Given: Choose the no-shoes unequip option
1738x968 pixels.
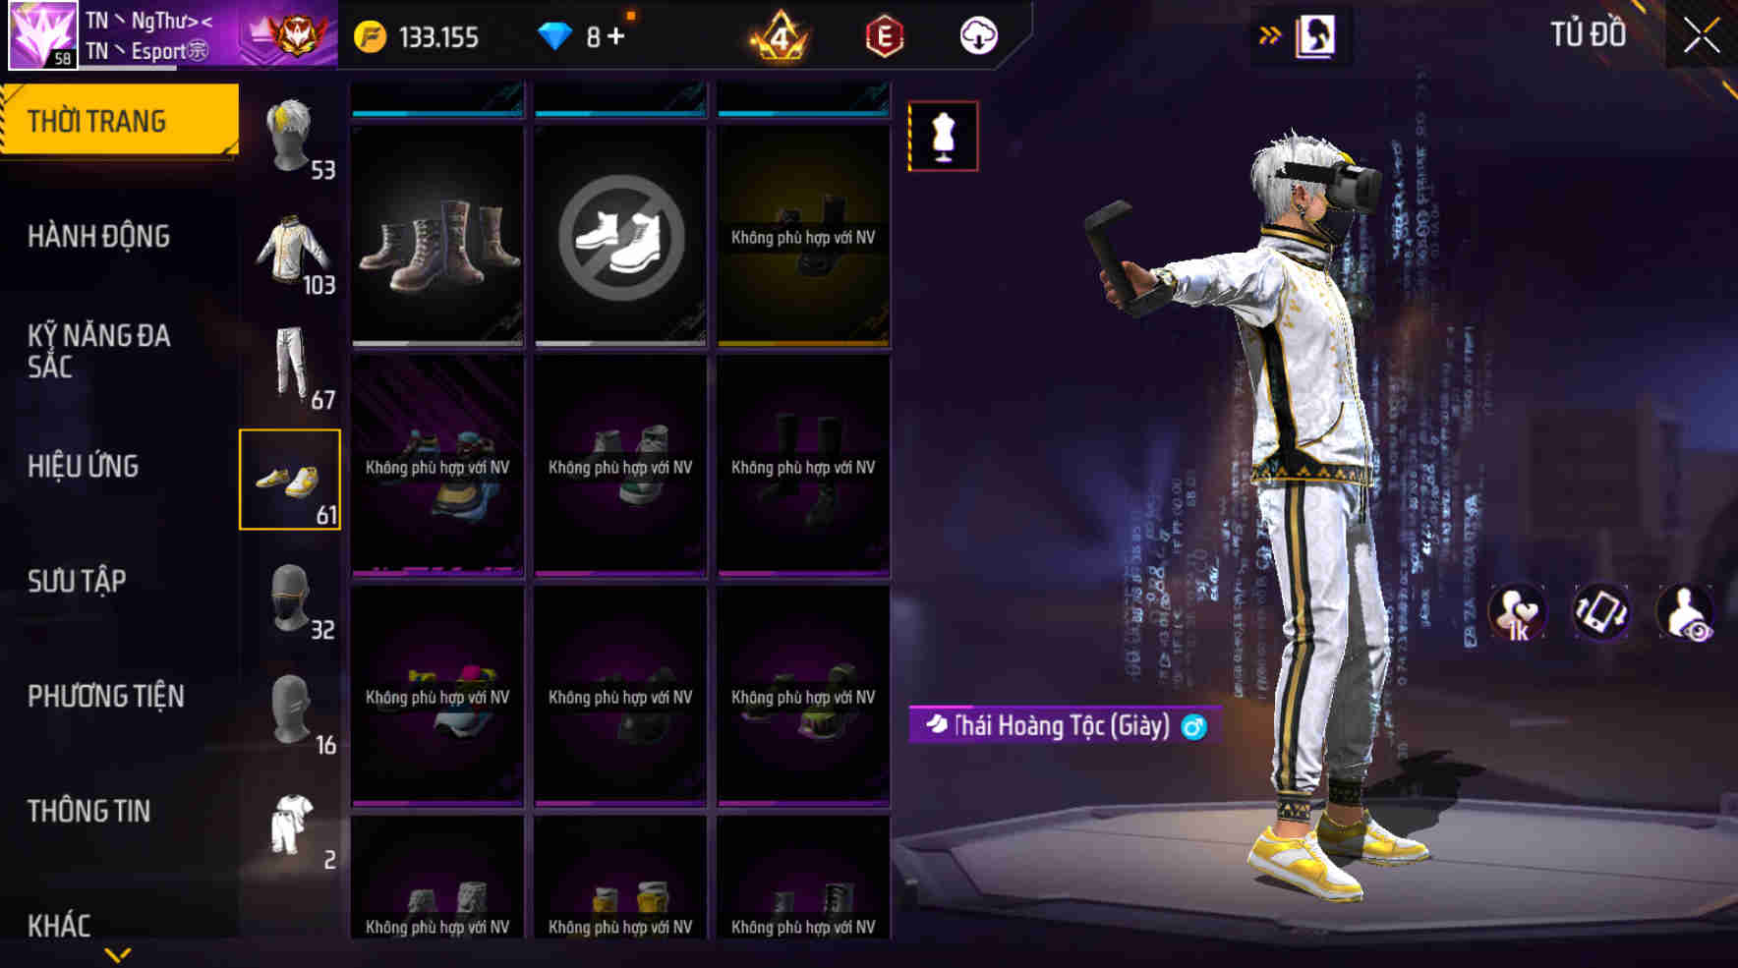Looking at the screenshot, I should point(620,236).
